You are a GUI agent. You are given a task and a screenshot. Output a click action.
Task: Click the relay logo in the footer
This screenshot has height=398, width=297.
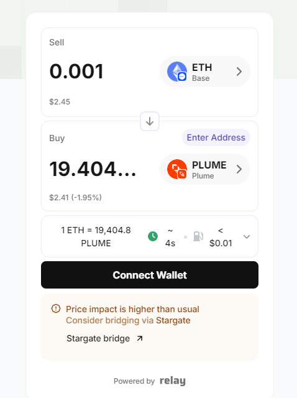(173, 381)
